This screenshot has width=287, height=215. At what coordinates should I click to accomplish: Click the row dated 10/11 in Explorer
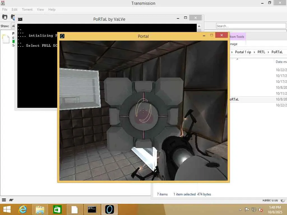pos(258,94)
